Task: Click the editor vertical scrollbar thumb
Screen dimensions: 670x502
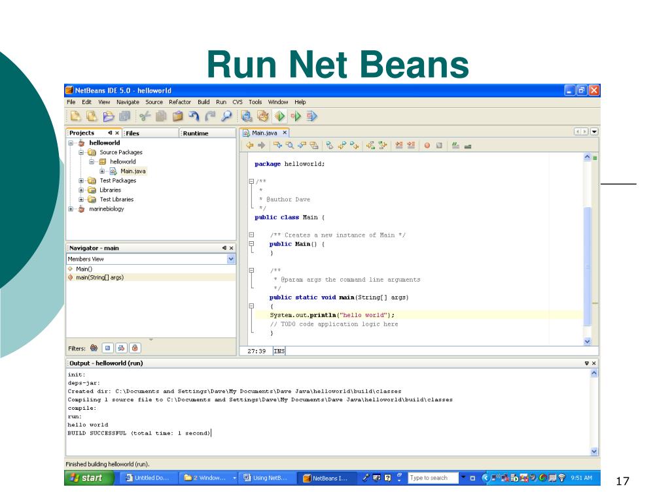Action: point(587,265)
